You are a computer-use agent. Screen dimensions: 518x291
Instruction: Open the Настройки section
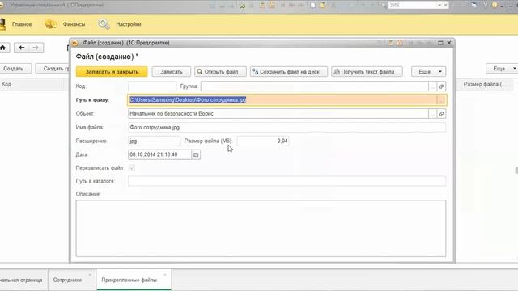pyautogui.click(x=129, y=24)
